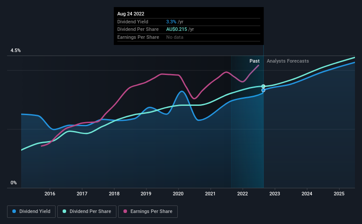Click the Aug 24 2022 tooltip date header
Image resolution: width=362 pixels, height=224 pixels.
(x=131, y=14)
